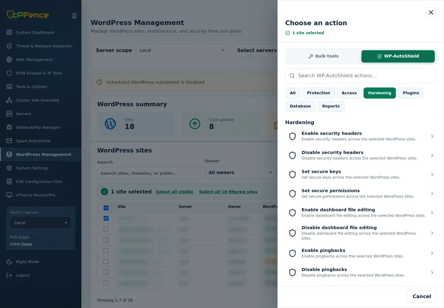The image size is (444, 308).
Task: Click Spam AutoShield envelope icon
Action: (9, 141)
